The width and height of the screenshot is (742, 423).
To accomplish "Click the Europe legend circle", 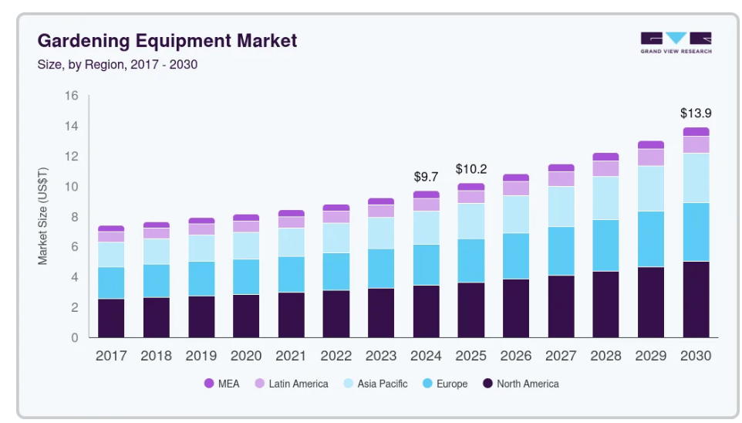I will coord(425,384).
